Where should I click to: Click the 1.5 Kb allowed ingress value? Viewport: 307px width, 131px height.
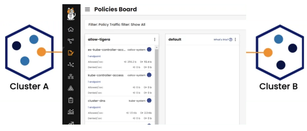133,113
